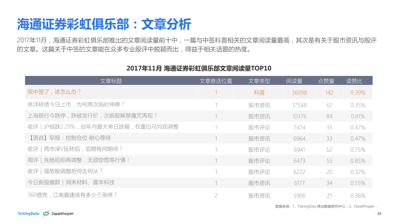Select article 收评｜两市深V反转后，后期有何期待？
Viewport: 398px width, 224px height.
click(x=75, y=149)
